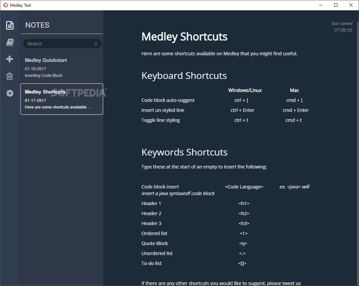
Task: Click the 'Unordered list' row label
Action: coord(157,253)
